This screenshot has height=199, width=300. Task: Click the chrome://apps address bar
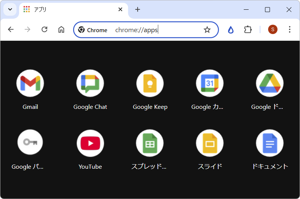coord(157,30)
